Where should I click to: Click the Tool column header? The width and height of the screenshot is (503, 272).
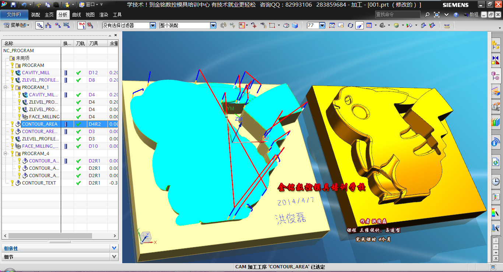point(97,43)
